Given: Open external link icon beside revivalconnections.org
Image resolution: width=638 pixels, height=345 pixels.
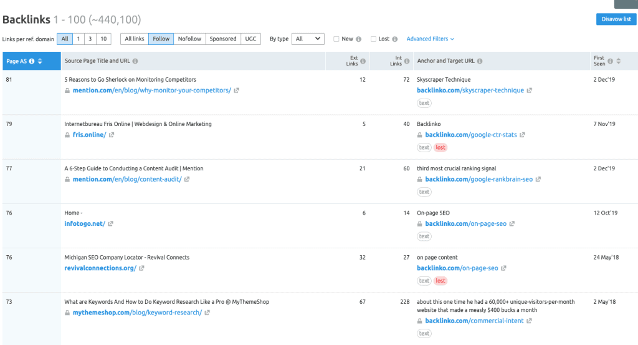Looking at the screenshot, I should [141, 268].
